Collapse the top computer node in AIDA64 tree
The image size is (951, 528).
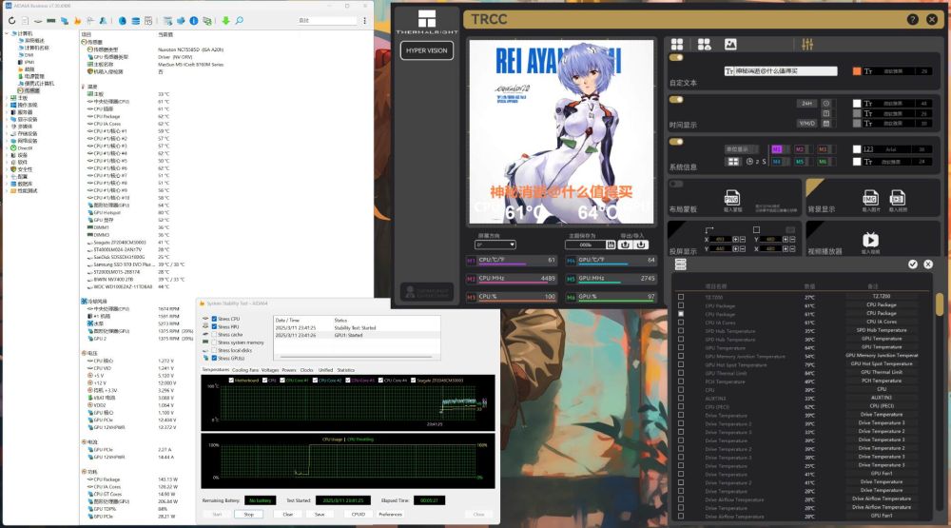7,33
